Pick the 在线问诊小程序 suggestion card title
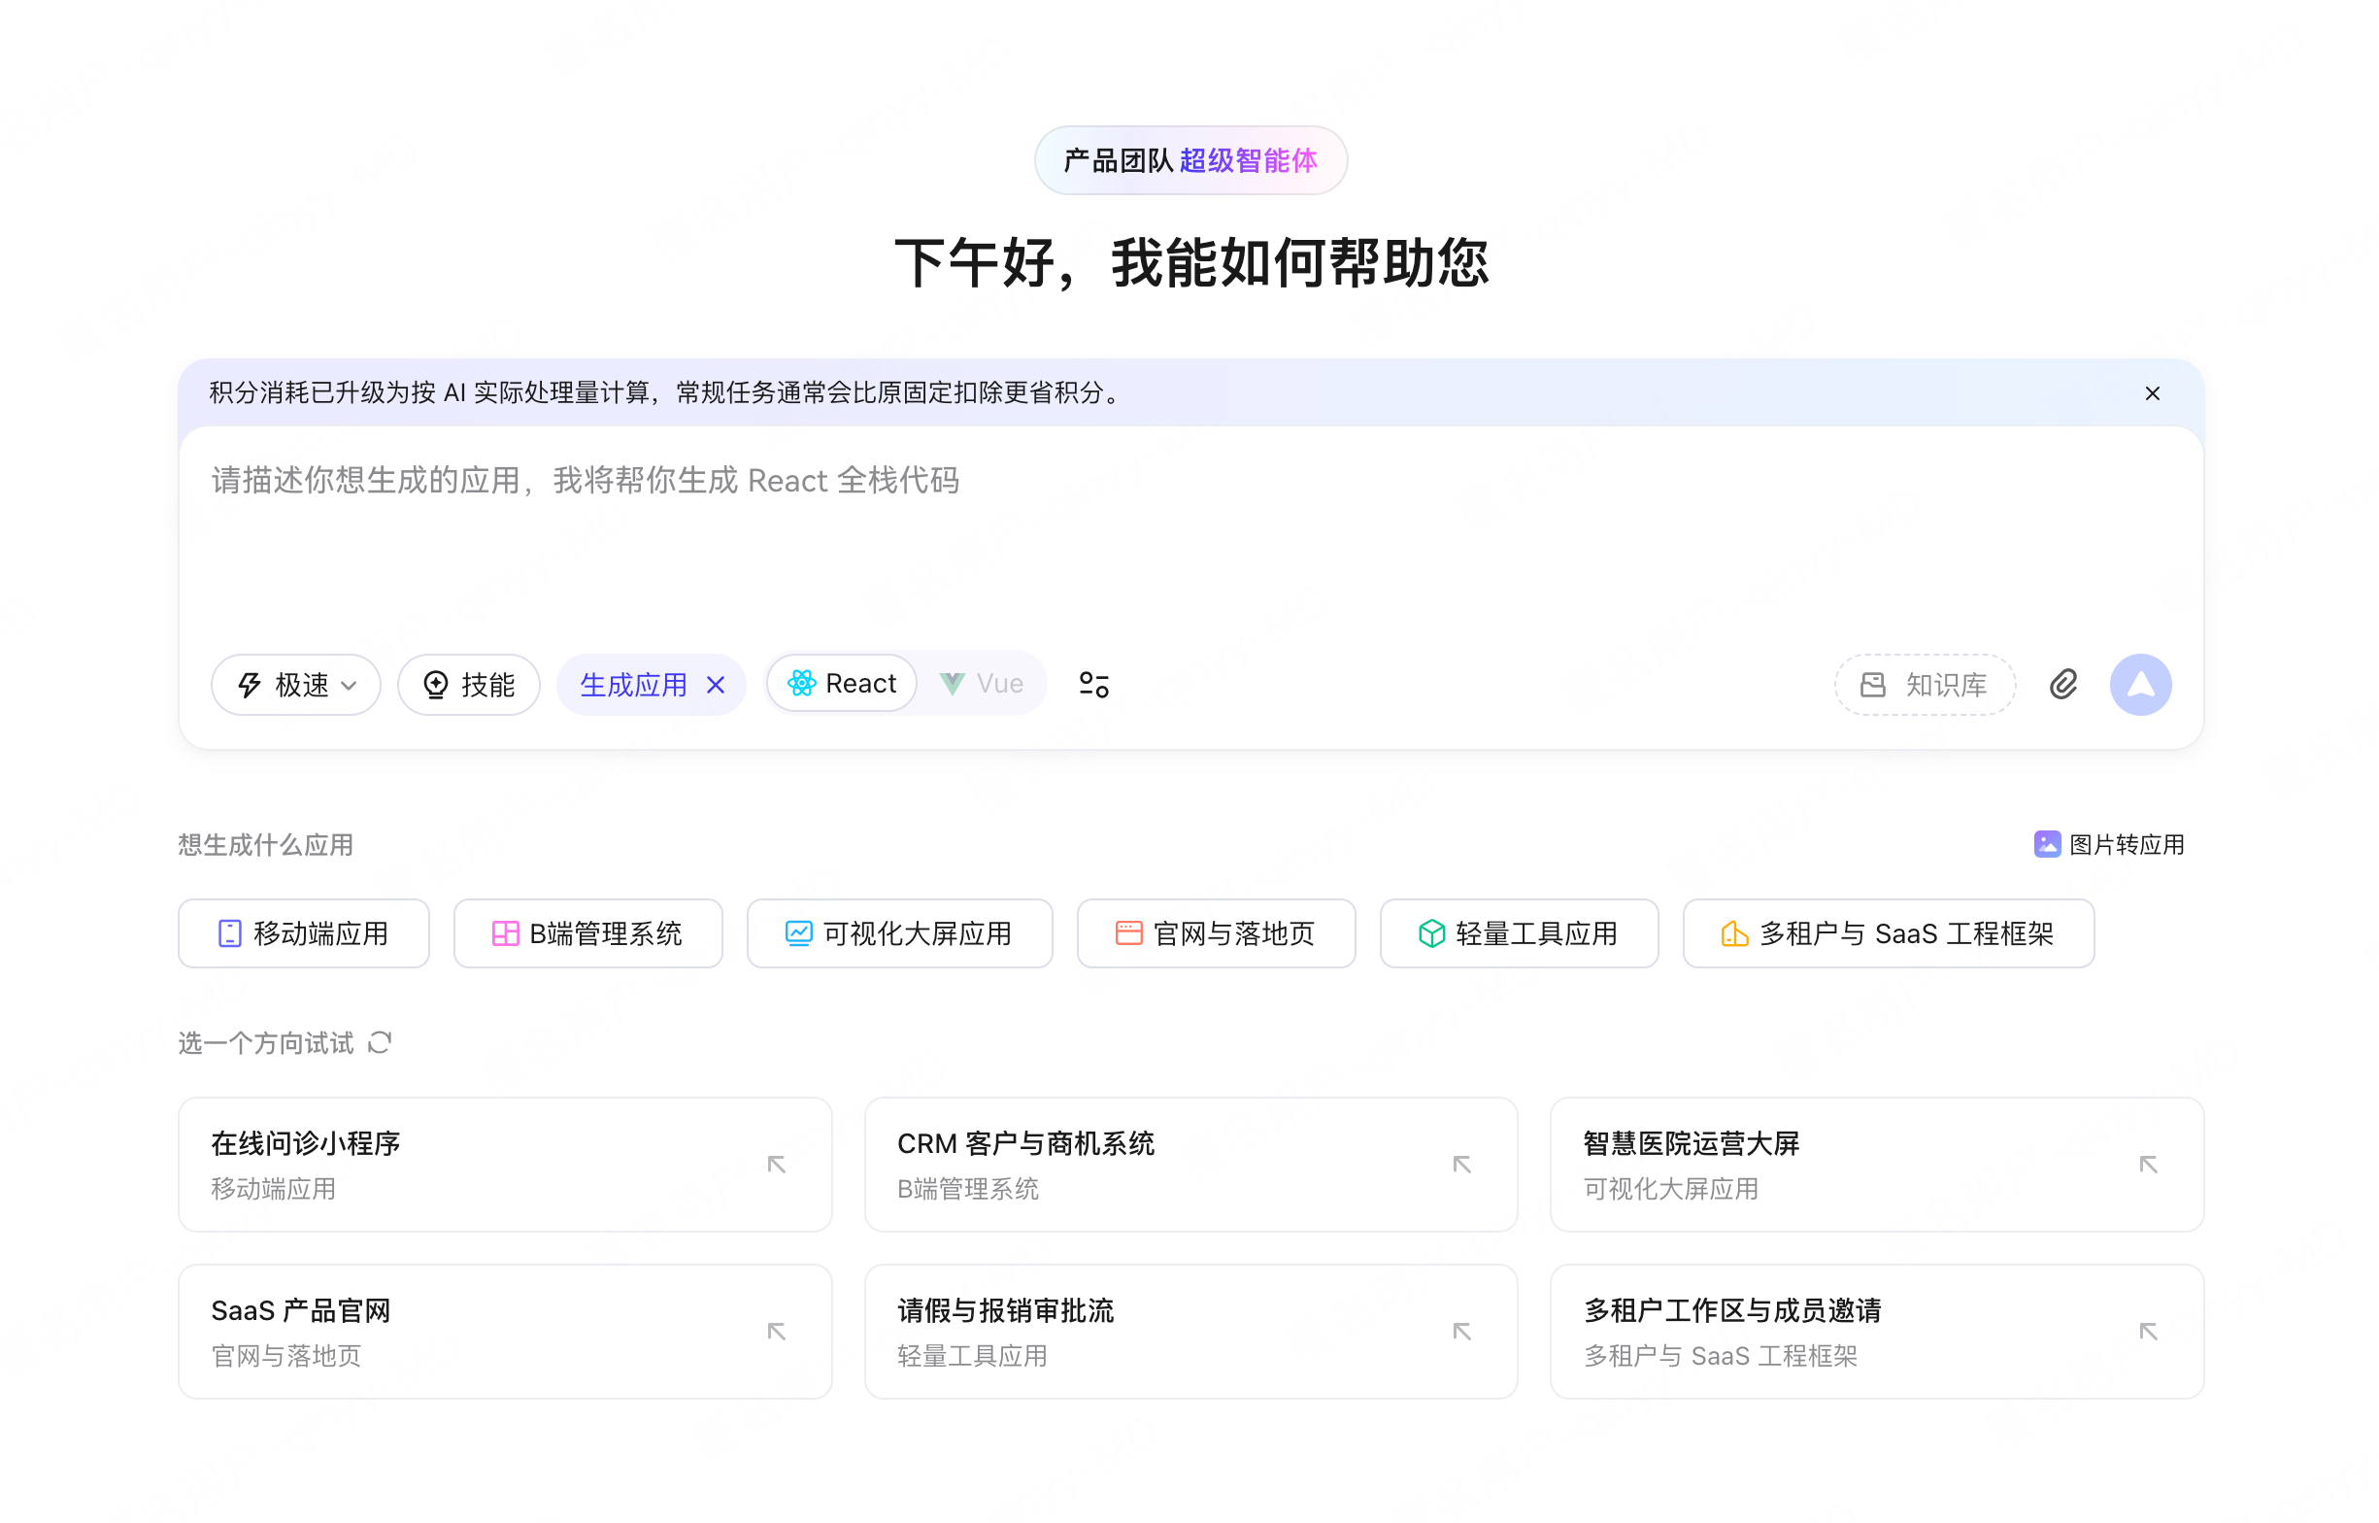Viewport: 2379px width, 1523px height. [x=306, y=1143]
